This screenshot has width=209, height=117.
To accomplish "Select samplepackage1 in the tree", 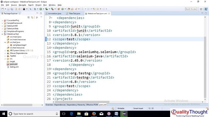I will coord(20,45).
